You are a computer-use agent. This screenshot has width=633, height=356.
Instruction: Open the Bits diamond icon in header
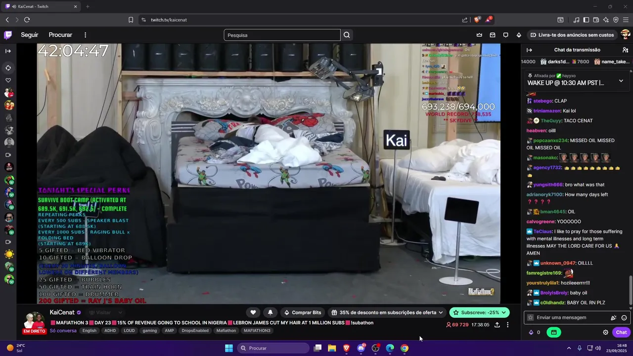coord(519,35)
